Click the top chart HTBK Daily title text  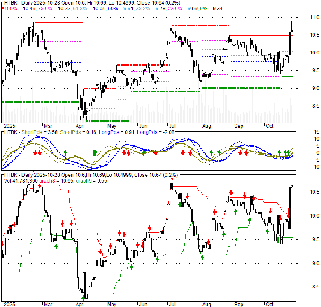point(92,3)
